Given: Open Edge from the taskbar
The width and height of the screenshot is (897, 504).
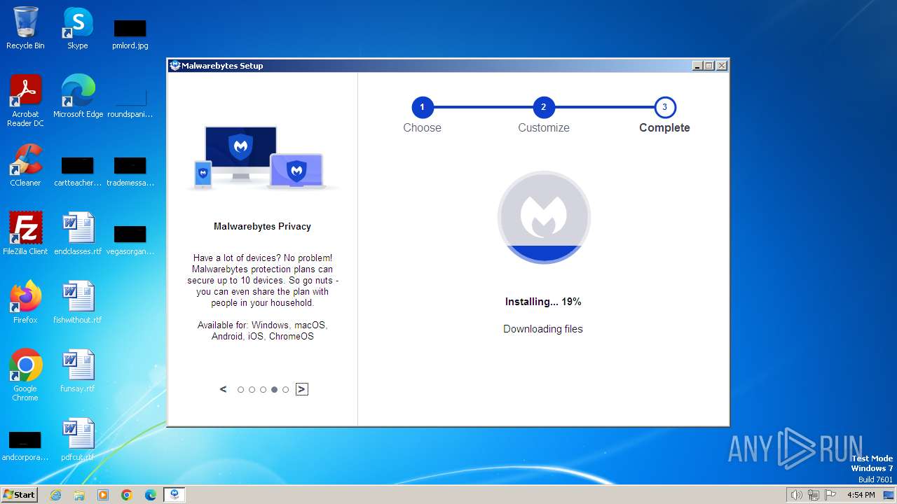Looking at the screenshot, I should point(151,495).
